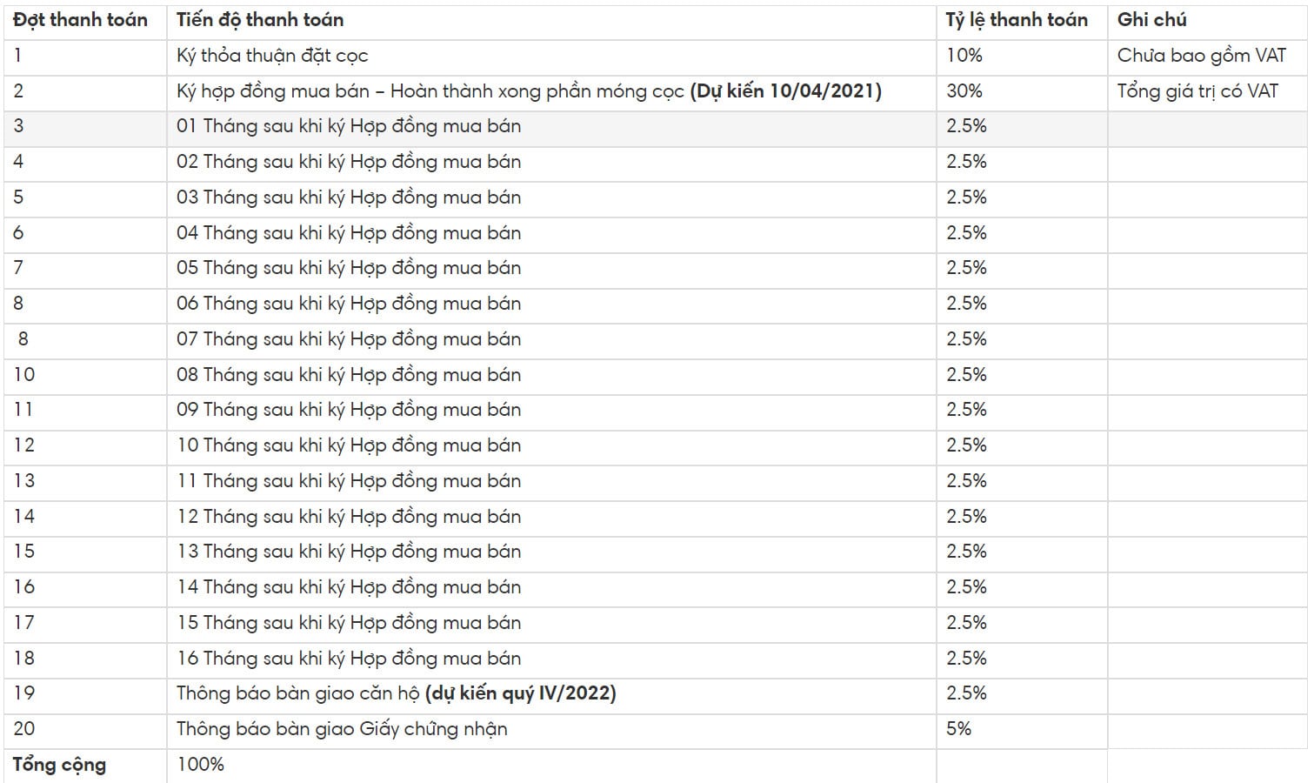1314x783 pixels.
Task: Select the "Ký thỏa thuận đặt cọc" cell
Action: pyautogui.click(x=272, y=56)
